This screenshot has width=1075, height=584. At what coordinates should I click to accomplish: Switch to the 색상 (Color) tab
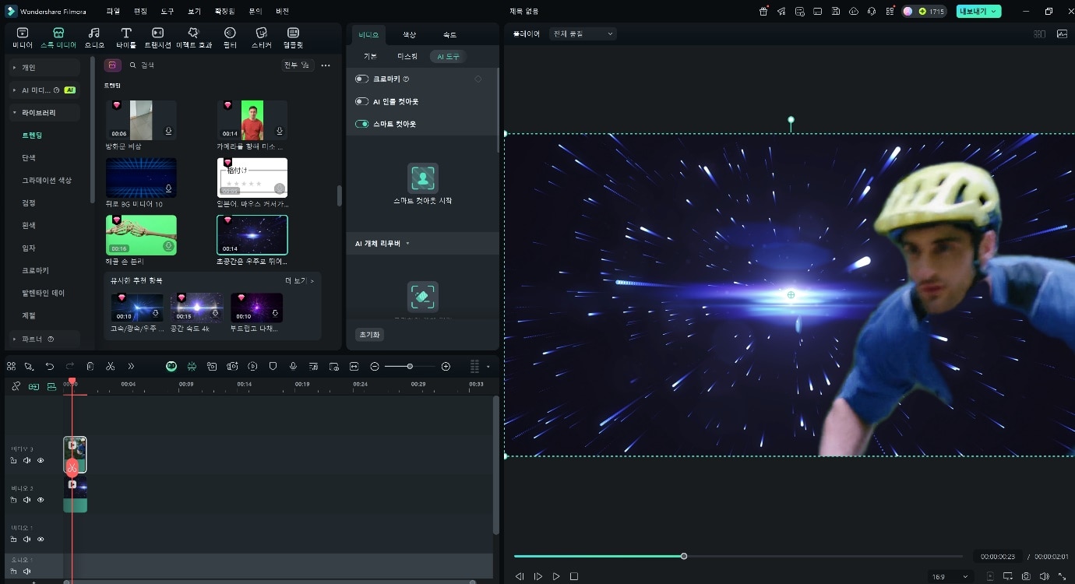click(410, 35)
